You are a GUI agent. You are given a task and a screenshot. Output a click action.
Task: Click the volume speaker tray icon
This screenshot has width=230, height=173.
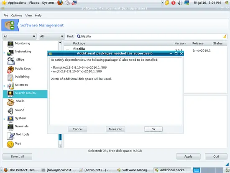(x=180, y=3)
